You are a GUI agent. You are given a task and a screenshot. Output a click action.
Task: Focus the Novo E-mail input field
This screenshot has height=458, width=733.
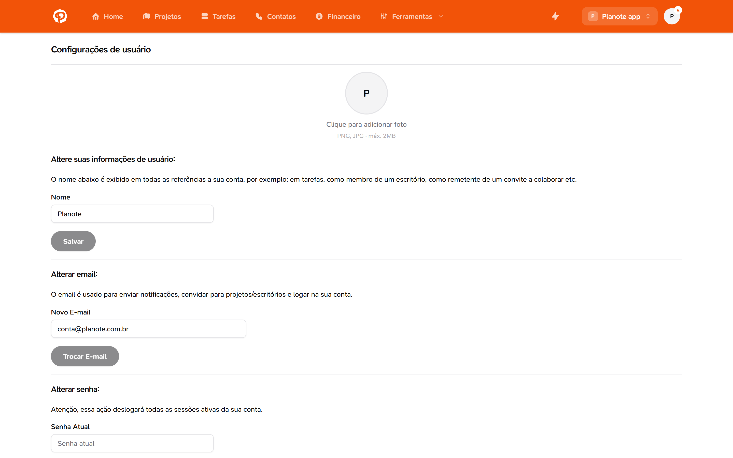tap(148, 329)
